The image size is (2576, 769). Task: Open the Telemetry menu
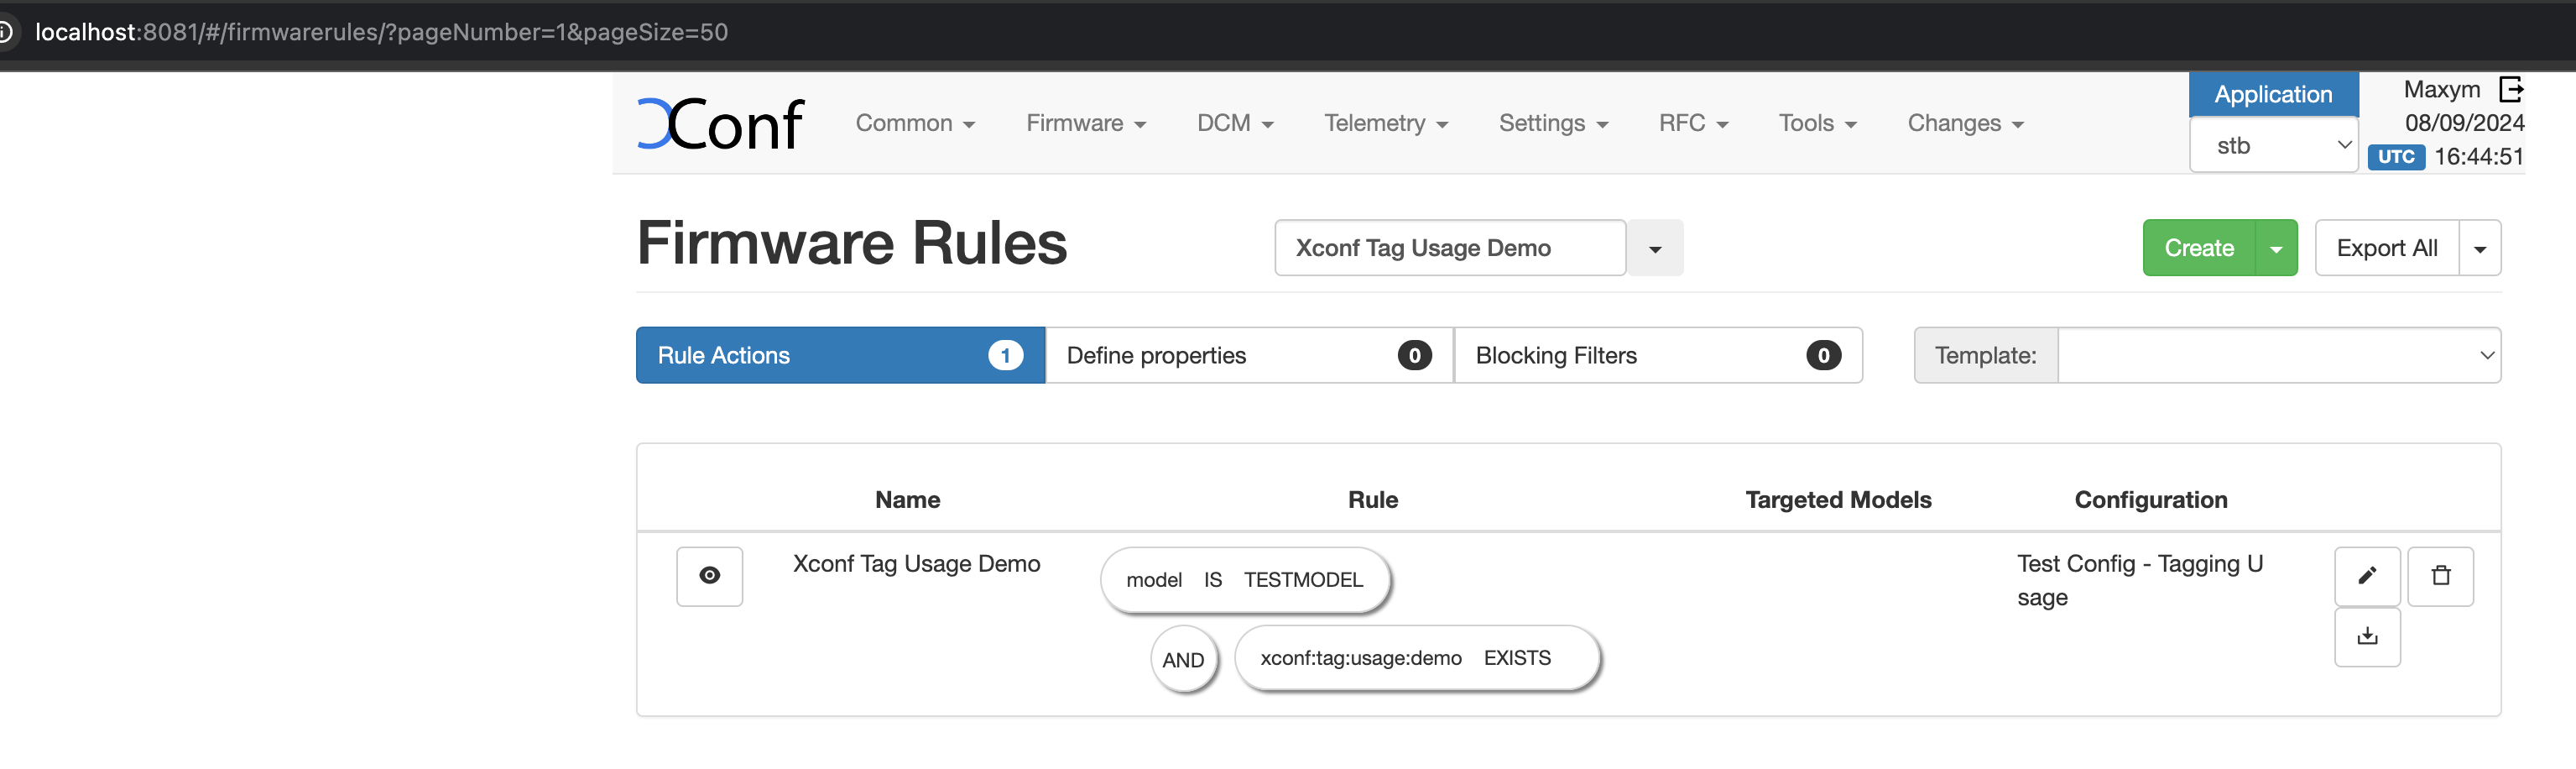(x=1385, y=124)
